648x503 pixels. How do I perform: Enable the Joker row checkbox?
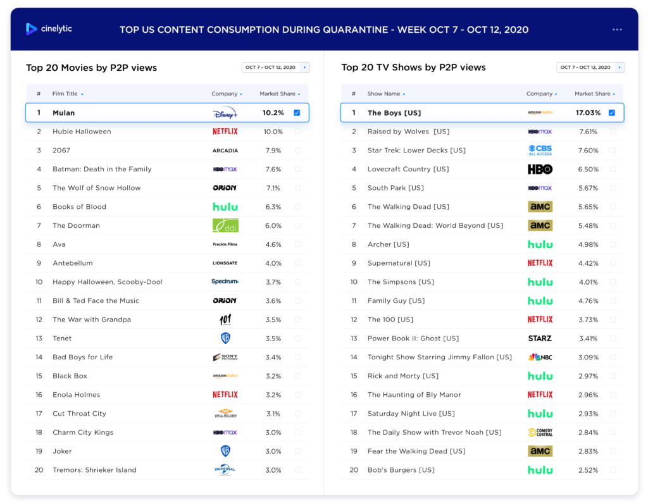point(298,451)
